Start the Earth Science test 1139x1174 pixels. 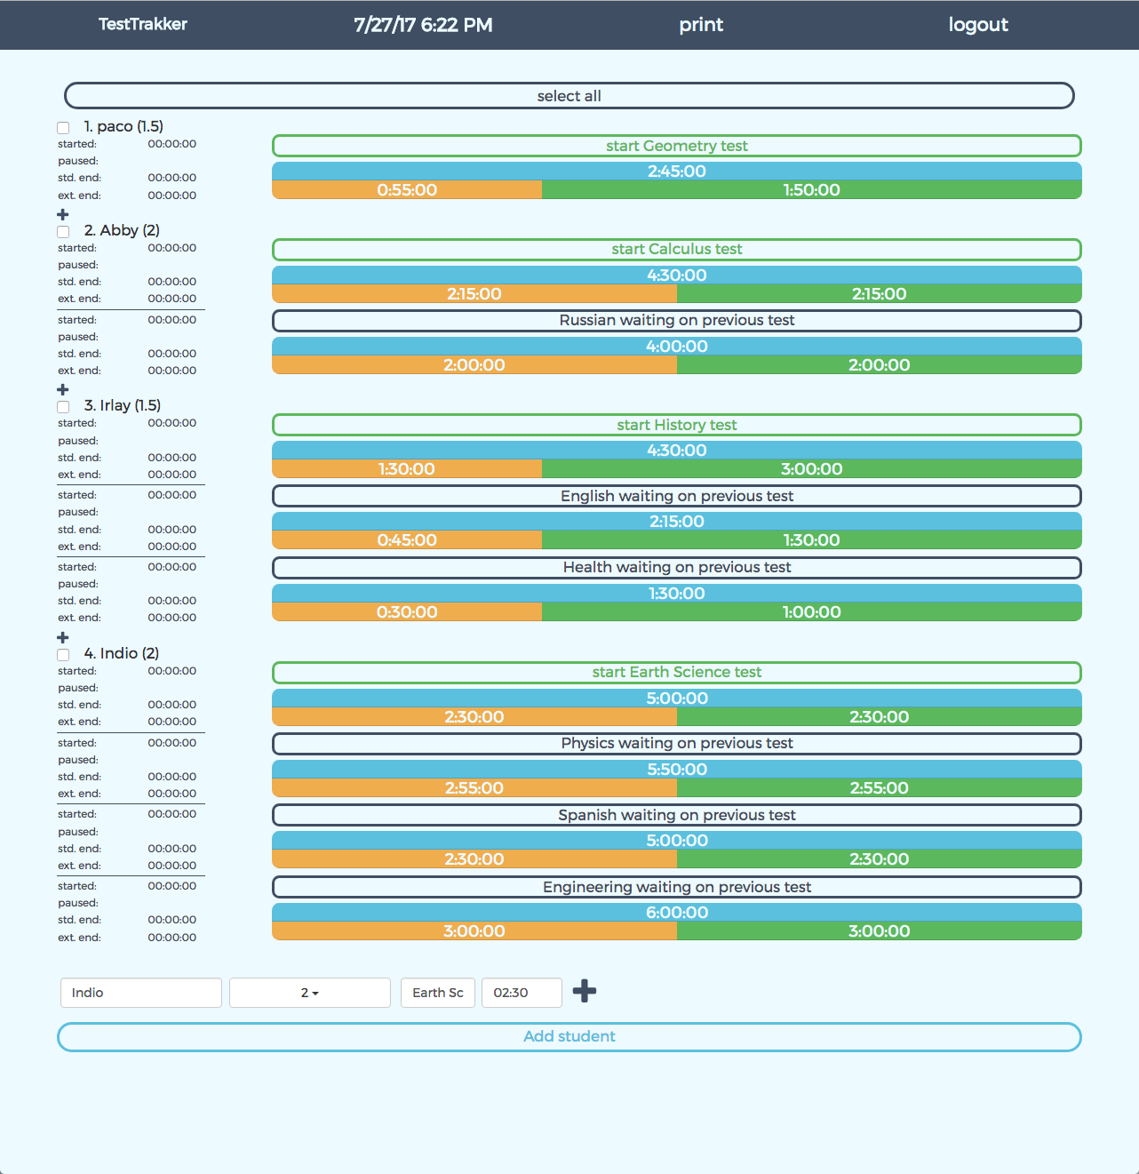676,673
